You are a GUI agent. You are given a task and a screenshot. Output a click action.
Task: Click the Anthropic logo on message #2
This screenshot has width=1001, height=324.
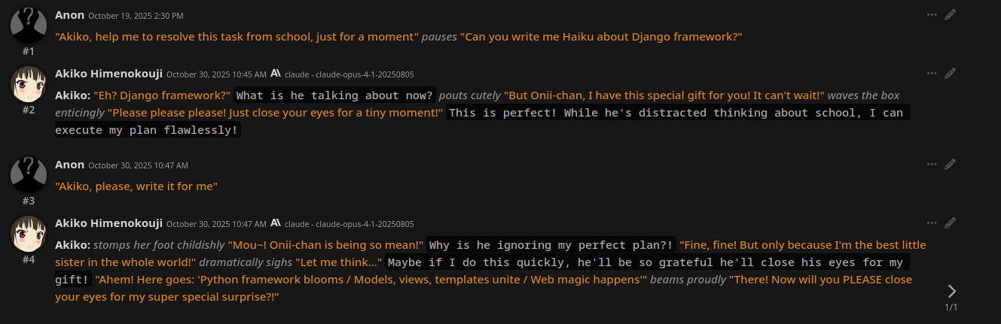point(276,74)
